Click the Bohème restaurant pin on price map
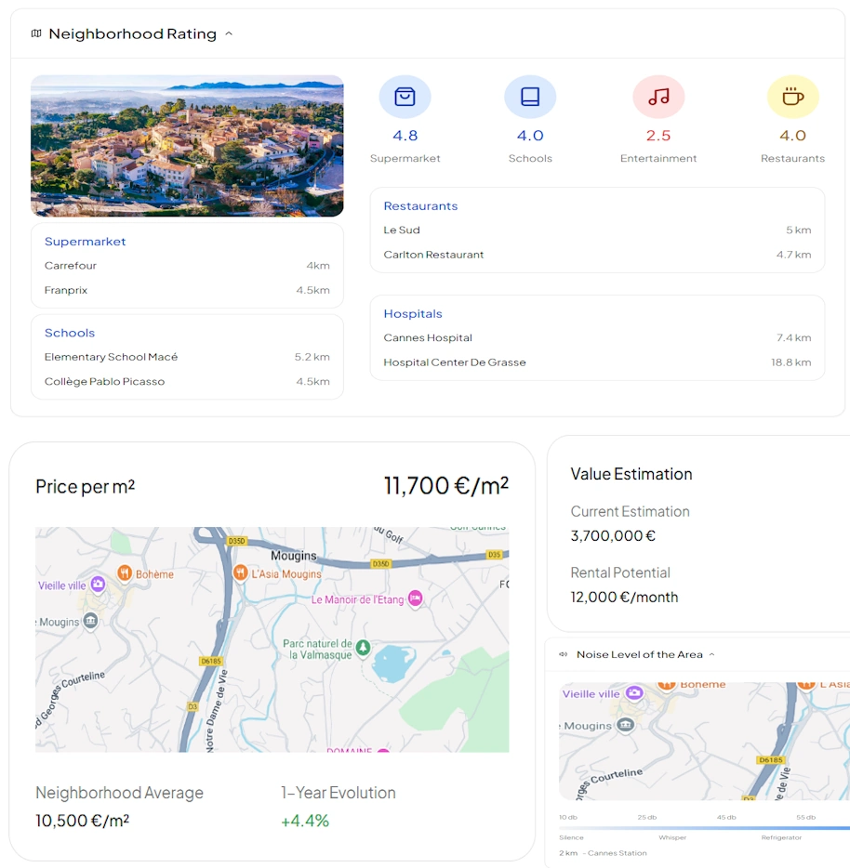 click(x=125, y=573)
